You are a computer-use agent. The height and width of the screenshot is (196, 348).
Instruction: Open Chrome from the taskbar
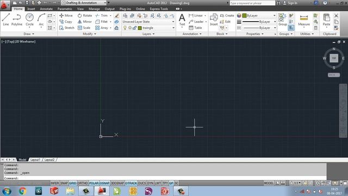click(22, 191)
